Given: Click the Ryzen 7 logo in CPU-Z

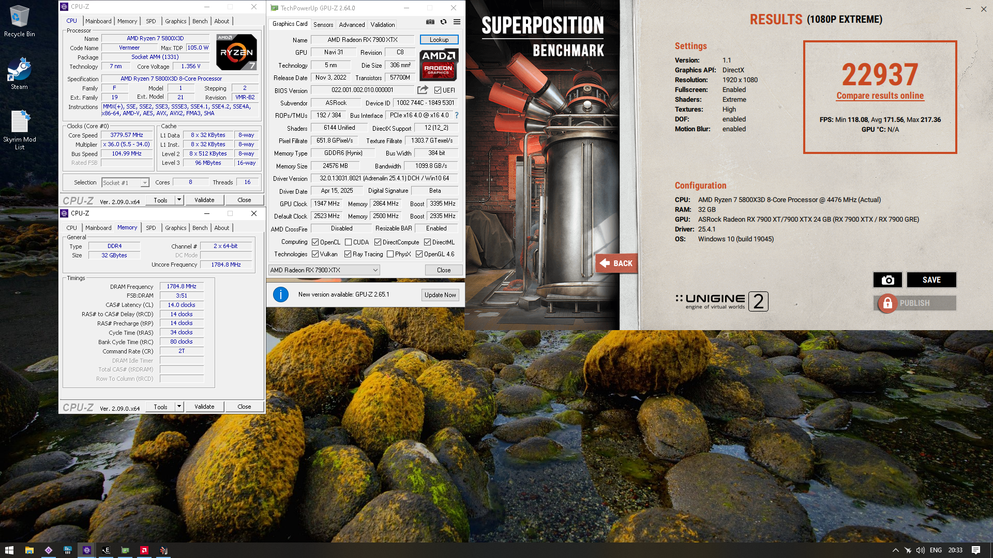Looking at the screenshot, I should (236, 52).
